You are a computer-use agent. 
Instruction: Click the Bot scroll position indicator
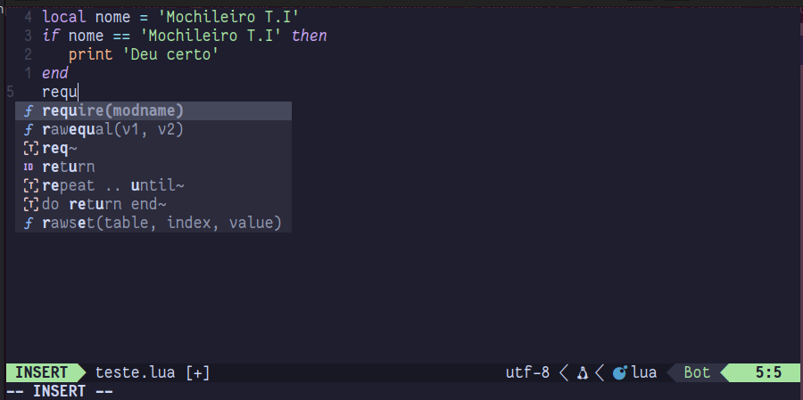pos(697,372)
